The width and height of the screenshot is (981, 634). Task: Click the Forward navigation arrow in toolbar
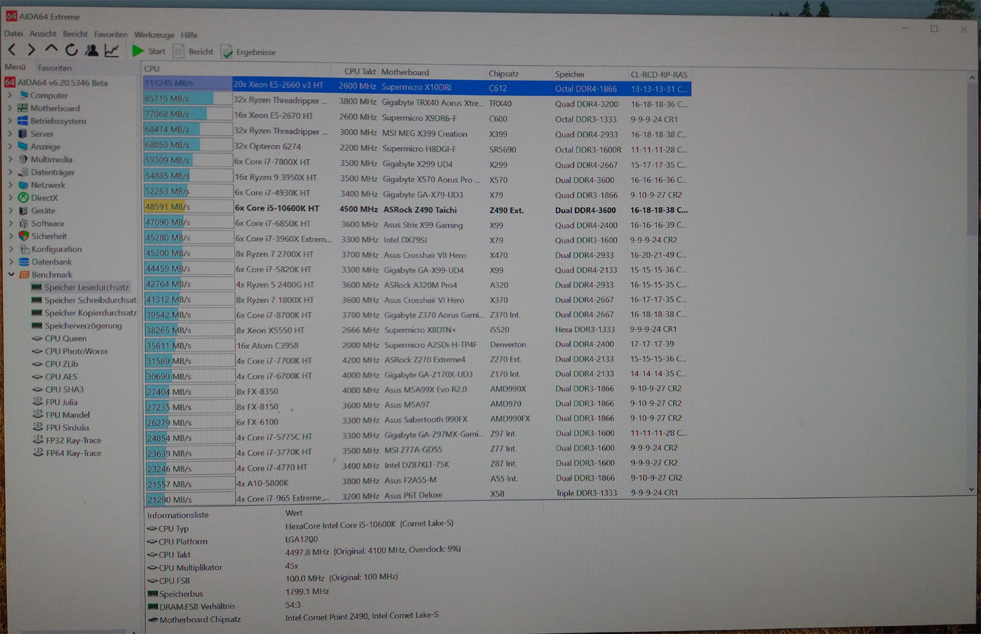tap(31, 50)
